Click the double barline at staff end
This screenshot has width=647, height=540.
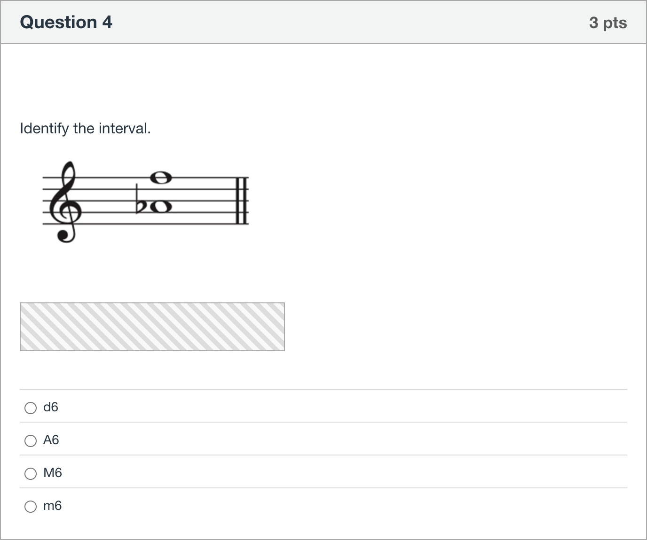[x=242, y=201]
